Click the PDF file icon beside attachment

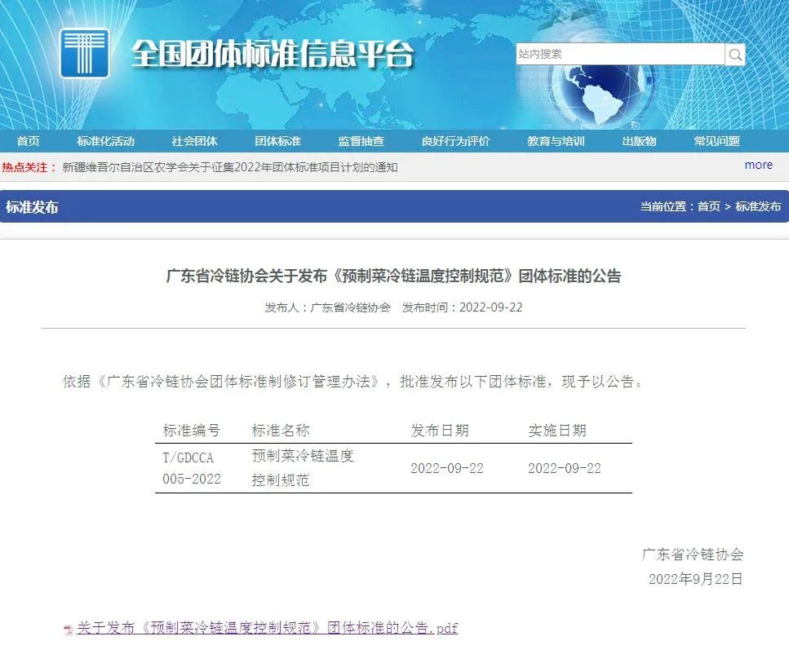tap(69, 630)
